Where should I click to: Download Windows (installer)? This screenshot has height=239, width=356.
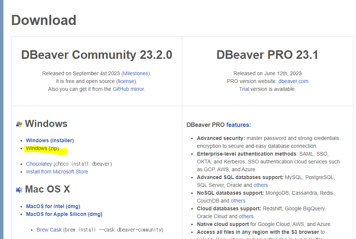click(50, 140)
